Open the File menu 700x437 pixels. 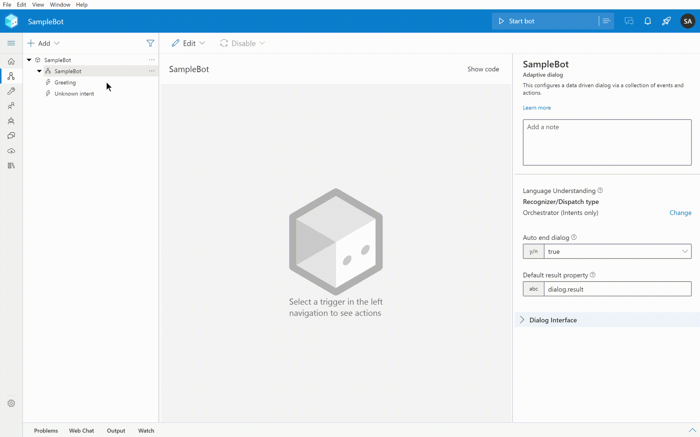click(7, 5)
